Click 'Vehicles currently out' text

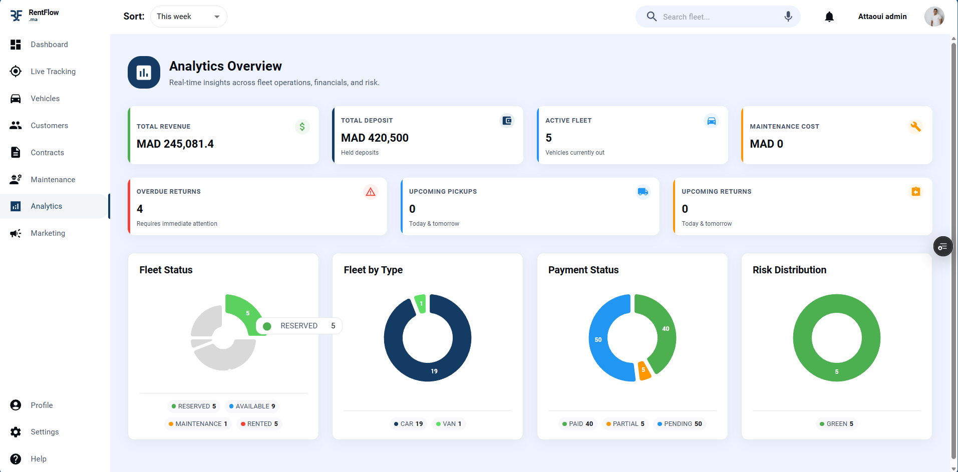pos(575,153)
